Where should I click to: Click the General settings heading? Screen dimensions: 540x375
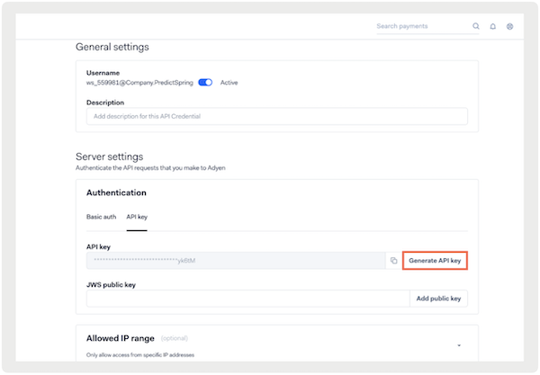(x=112, y=47)
